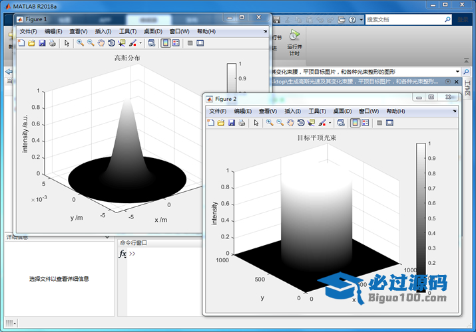This screenshot has height=332, width=476.
Task: Select Zoom Out tool in Figure 1 toolbar
Action: point(91,43)
